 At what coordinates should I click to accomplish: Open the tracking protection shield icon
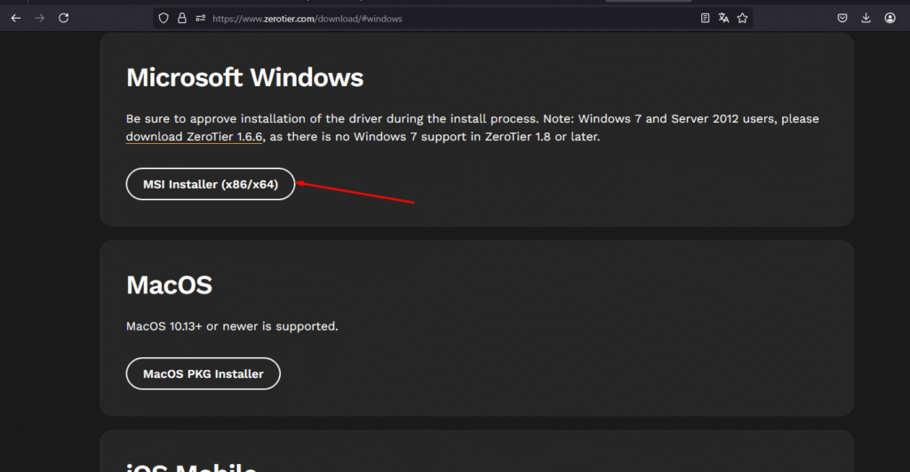click(x=163, y=18)
